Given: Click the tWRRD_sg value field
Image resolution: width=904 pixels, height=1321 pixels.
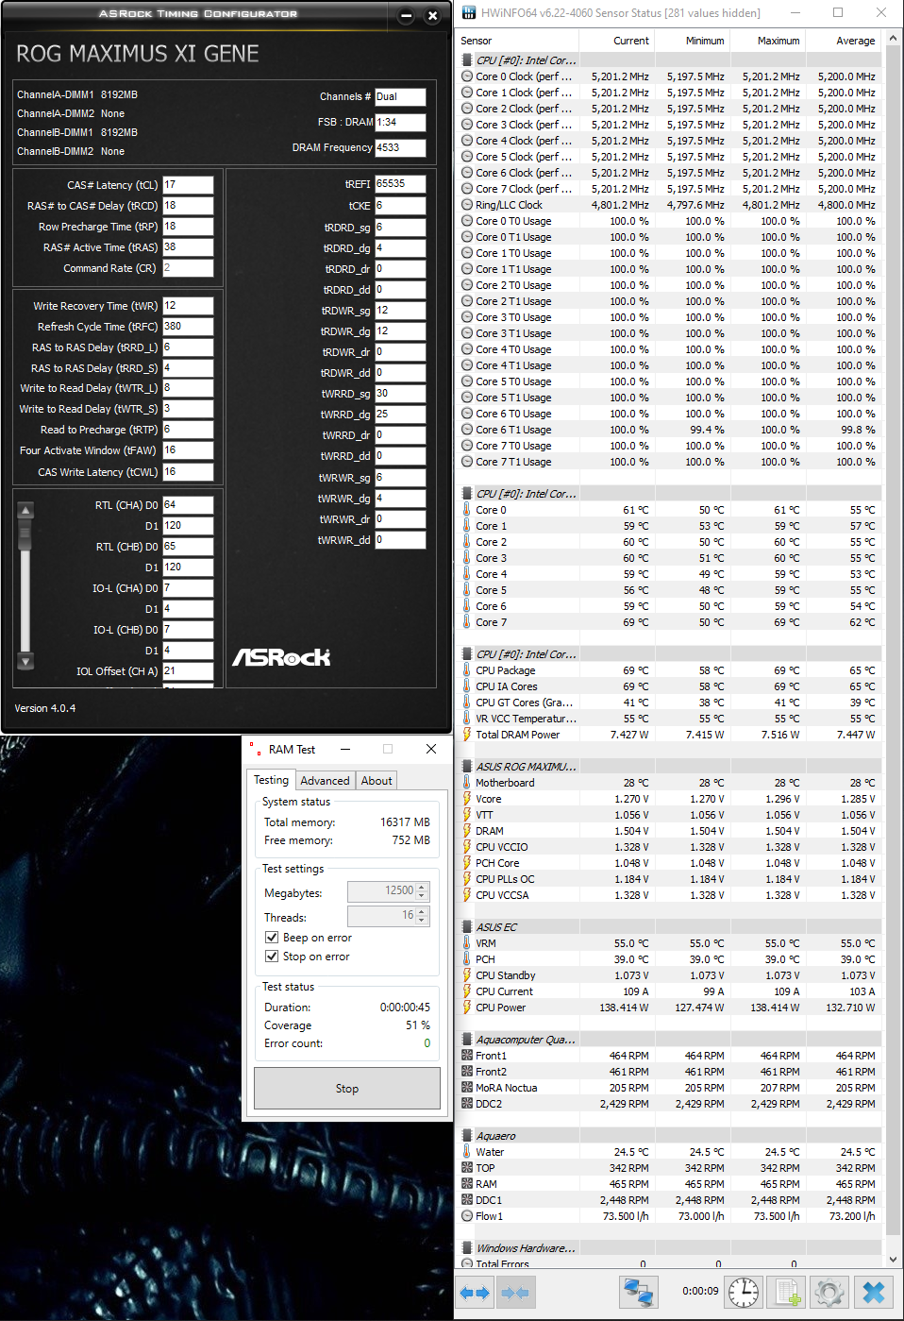Looking at the screenshot, I should (x=400, y=394).
